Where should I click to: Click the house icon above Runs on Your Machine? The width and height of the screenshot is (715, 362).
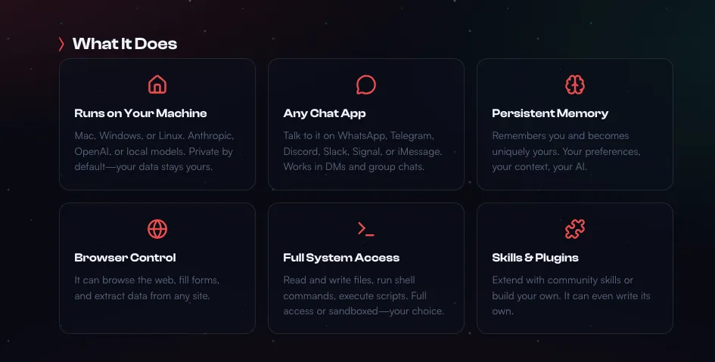click(157, 84)
